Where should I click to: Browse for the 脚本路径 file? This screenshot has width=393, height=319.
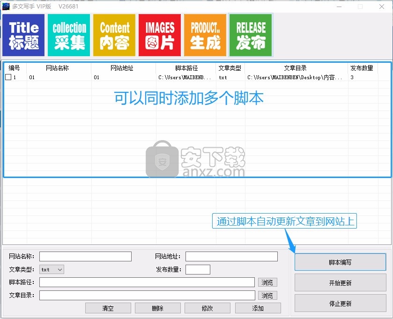pyautogui.click(x=267, y=282)
